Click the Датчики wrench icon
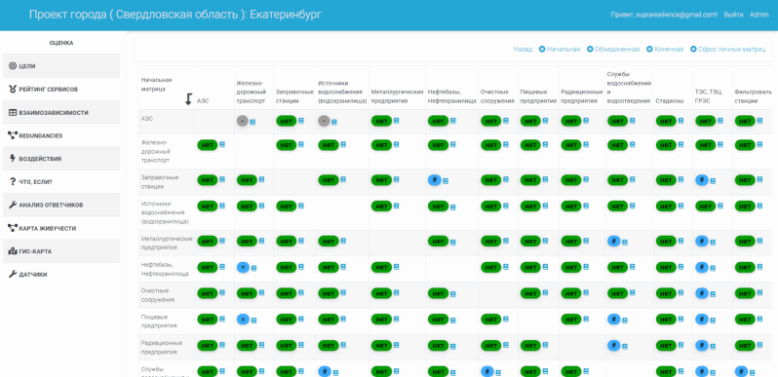 coord(13,275)
